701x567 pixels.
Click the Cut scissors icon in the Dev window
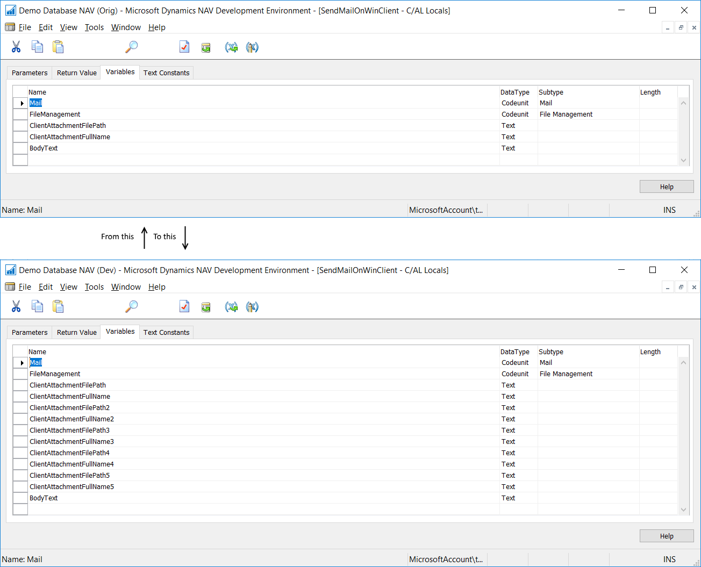(x=16, y=307)
